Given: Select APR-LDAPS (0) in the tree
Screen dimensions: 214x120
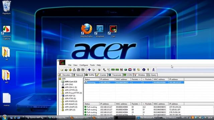Looking at the screenshot, I should point(70,107).
